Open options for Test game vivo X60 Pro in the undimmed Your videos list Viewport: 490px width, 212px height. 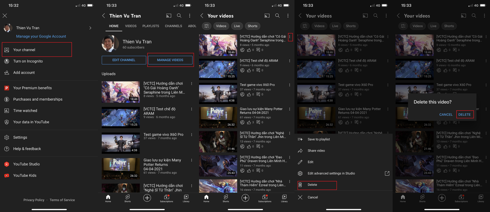[x=290, y=85]
